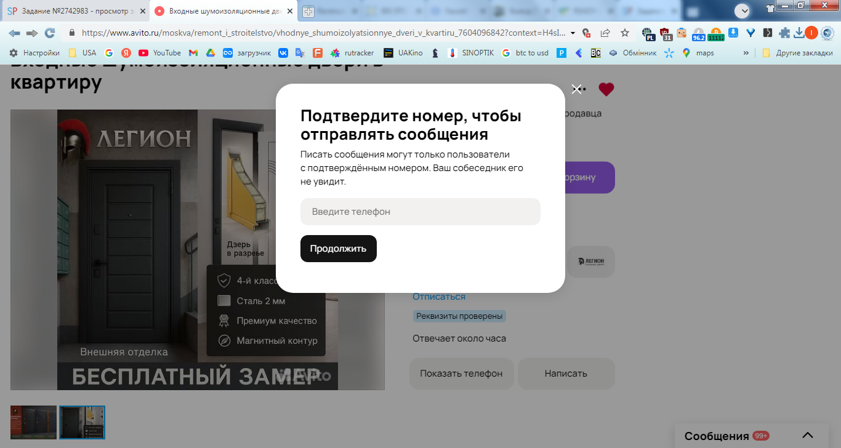Open the 'Обмінник' bookmark
Image resolution: width=841 pixels, height=448 pixels.
click(633, 53)
